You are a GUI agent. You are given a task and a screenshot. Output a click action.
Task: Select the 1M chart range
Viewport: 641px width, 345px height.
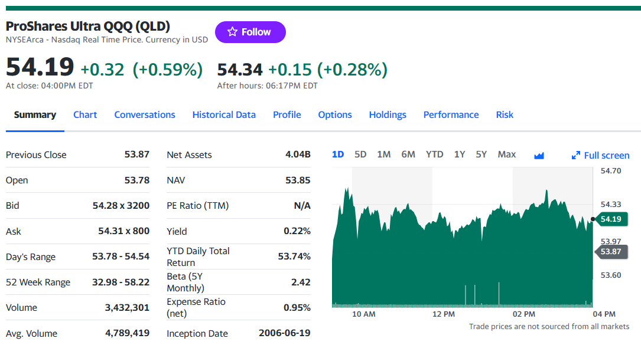383,155
